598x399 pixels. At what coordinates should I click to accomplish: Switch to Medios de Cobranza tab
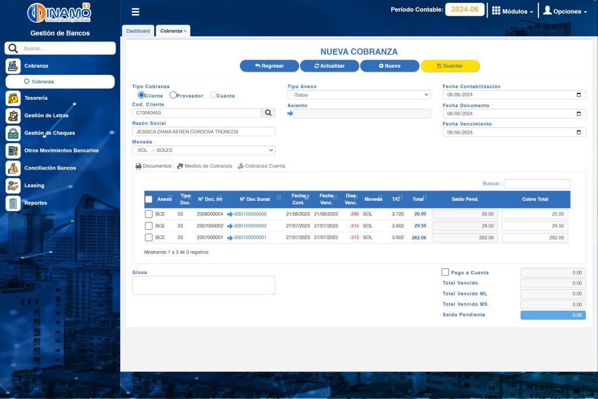(204, 166)
